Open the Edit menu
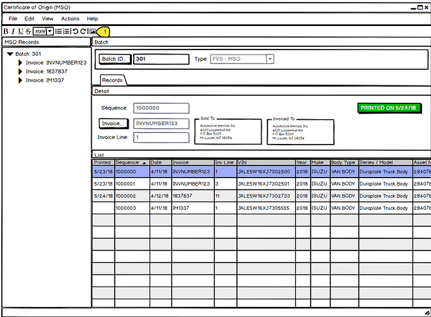 click(29, 18)
